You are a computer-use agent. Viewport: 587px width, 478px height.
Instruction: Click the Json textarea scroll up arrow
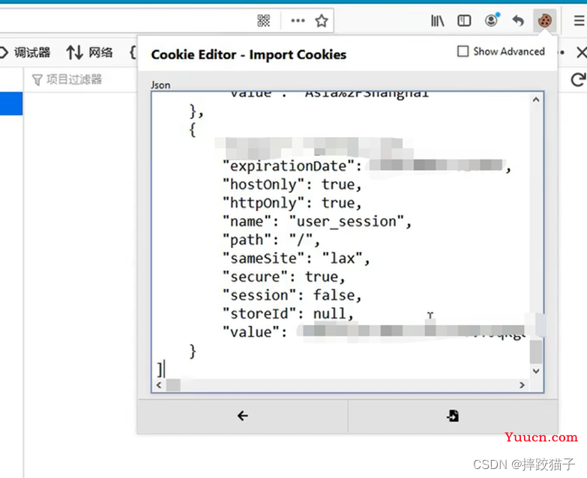tap(536, 100)
